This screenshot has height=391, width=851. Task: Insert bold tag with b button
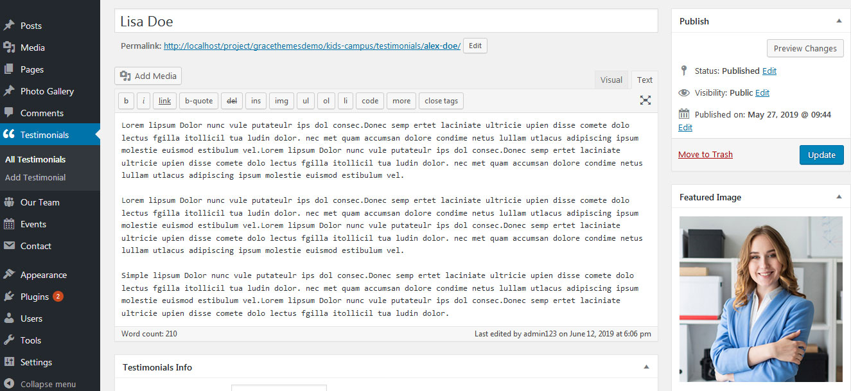(126, 101)
